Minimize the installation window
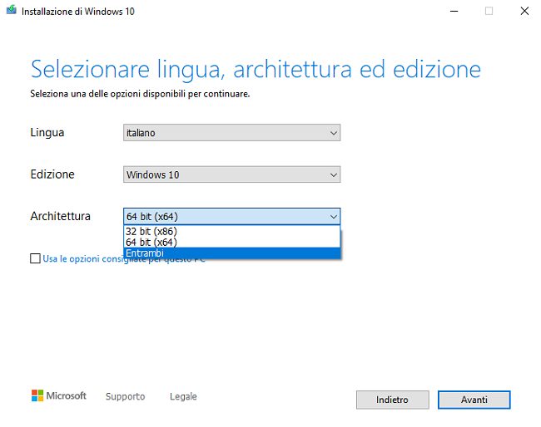The height and width of the screenshot is (427, 541). coord(452,12)
